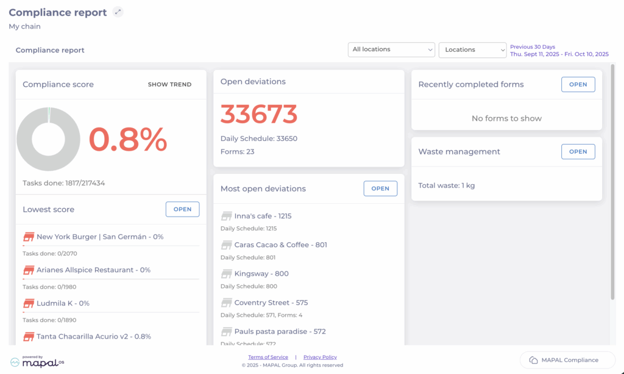Click the store icon beside Kingsway

coord(227,274)
